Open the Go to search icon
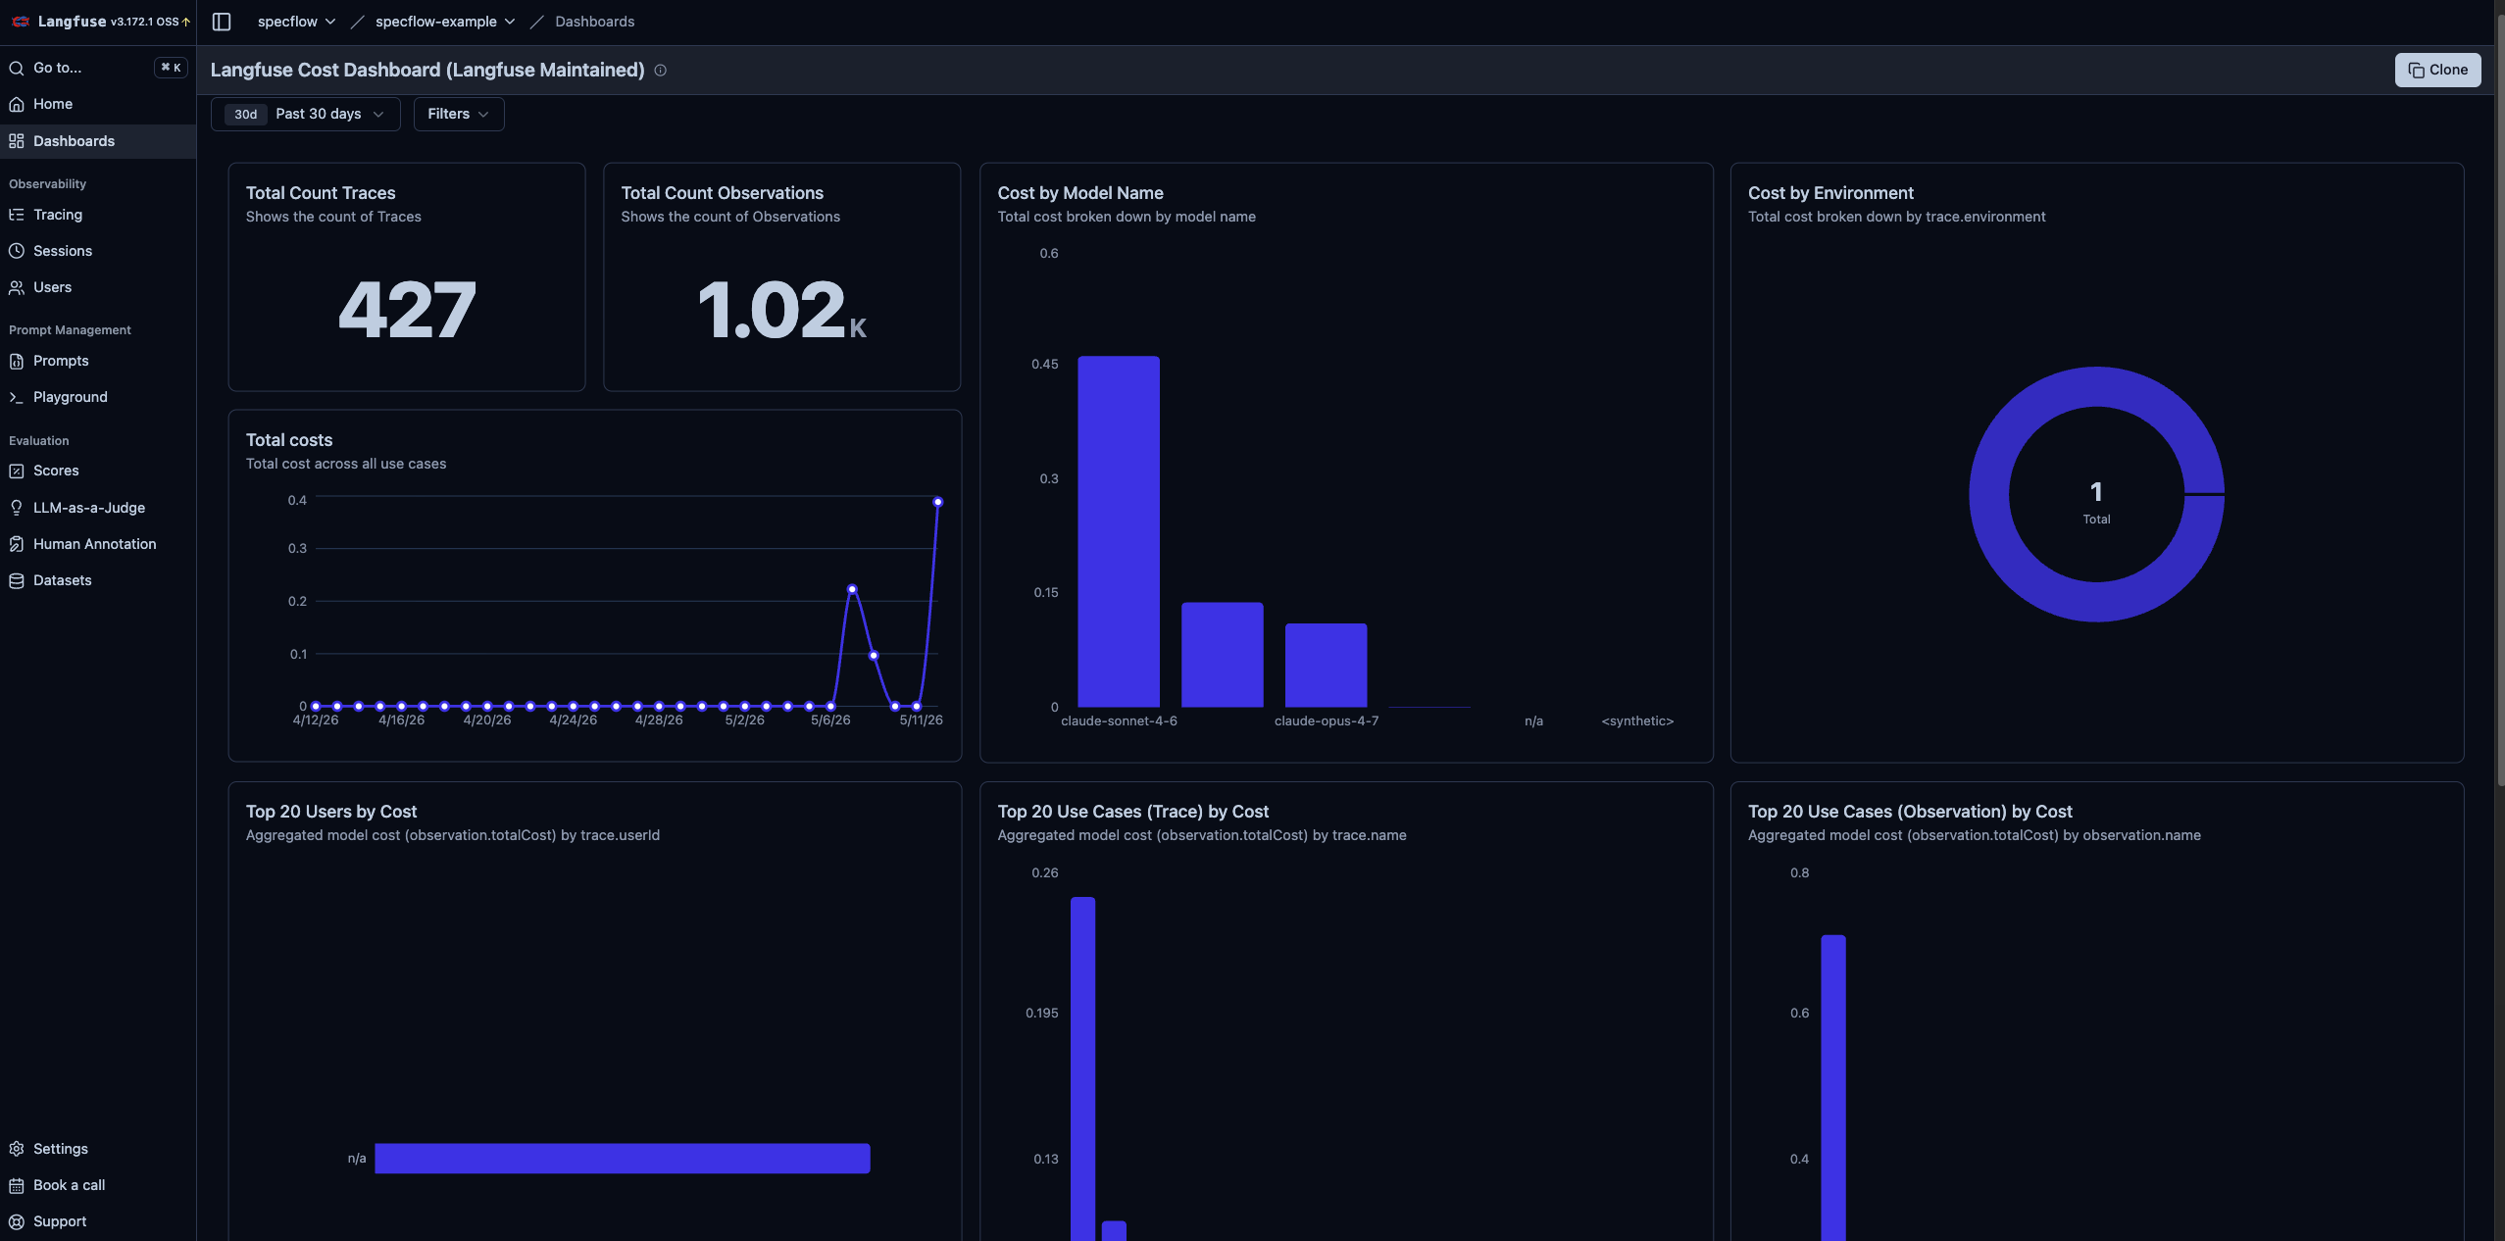 (x=17, y=68)
